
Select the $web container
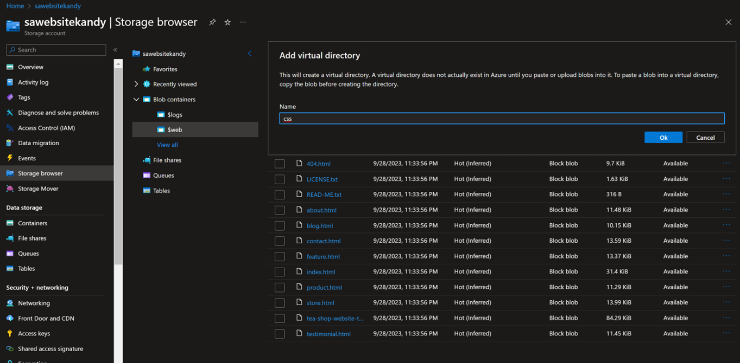click(195, 130)
